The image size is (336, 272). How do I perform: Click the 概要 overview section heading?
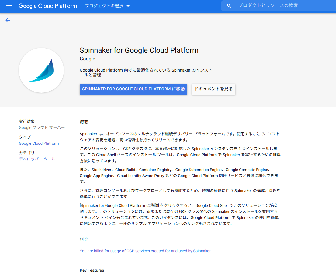84,122
